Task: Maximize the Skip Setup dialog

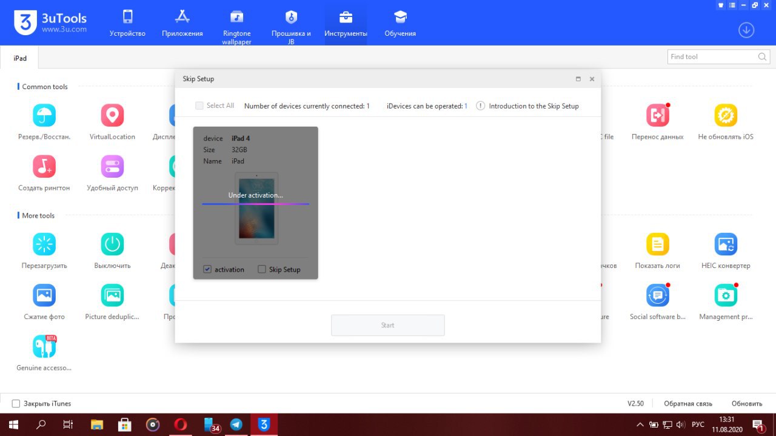Action: click(578, 79)
